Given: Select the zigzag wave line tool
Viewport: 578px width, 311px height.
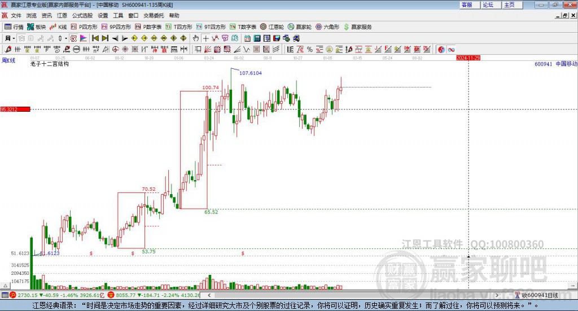Looking at the screenshot, I should click(247, 49).
